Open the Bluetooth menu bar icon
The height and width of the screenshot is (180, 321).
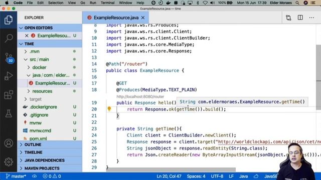(x=198, y=3)
